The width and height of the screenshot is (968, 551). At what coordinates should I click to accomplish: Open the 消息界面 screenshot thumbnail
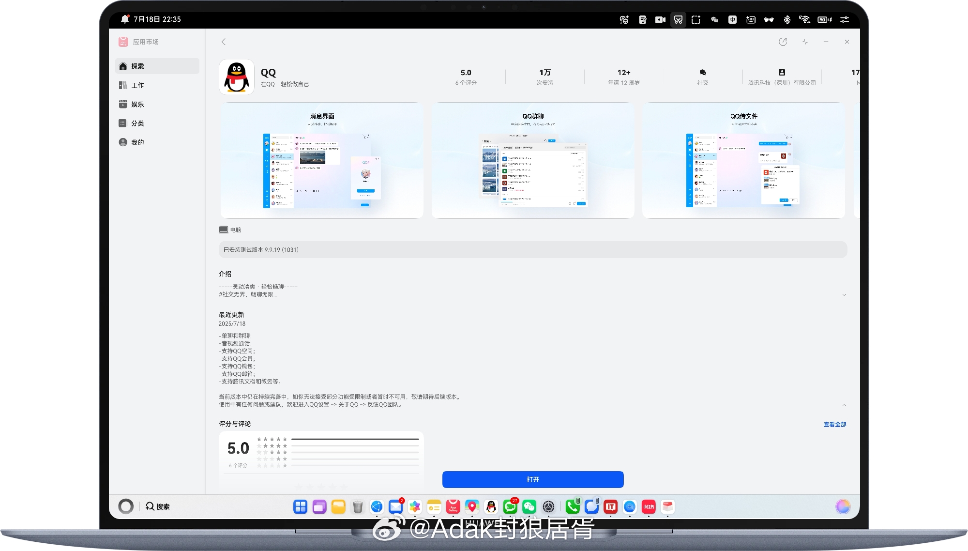click(x=322, y=160)
